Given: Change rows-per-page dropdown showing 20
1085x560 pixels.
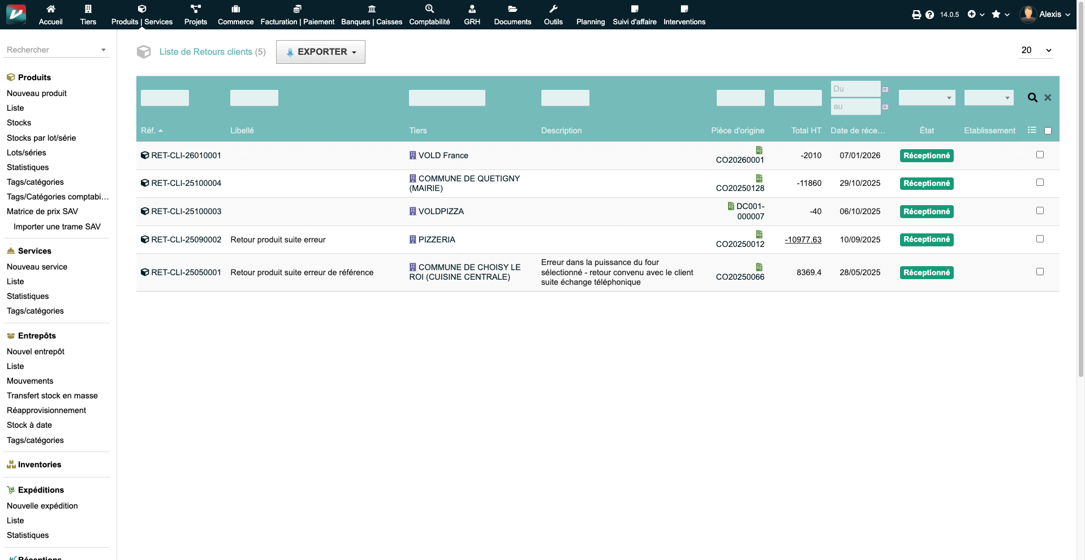Looking at the screenshot, I should 1036,50.
